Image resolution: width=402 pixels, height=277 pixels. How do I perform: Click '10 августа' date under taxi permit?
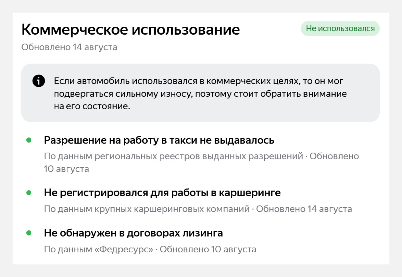coord(66,169)
